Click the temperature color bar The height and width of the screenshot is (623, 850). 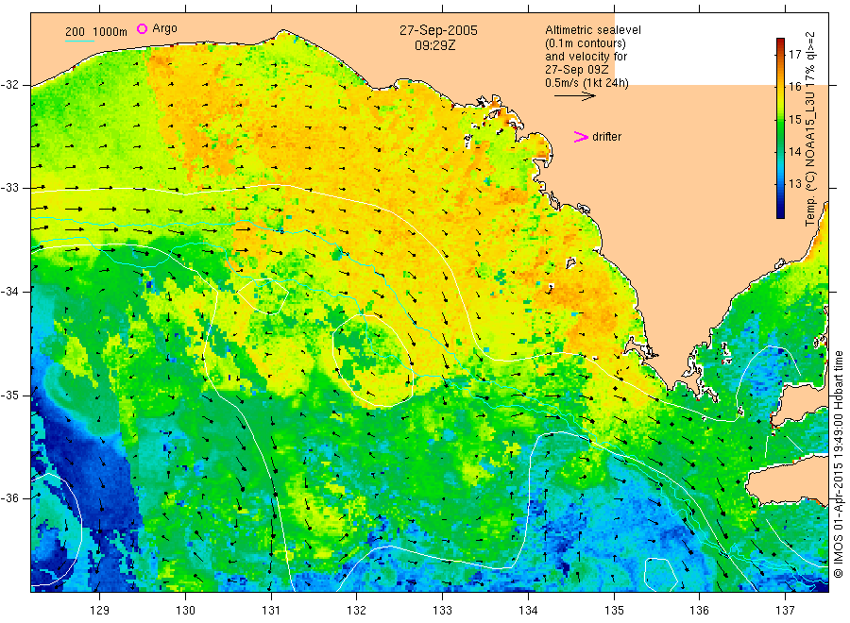pyautogui.click(x=780, y=128)
